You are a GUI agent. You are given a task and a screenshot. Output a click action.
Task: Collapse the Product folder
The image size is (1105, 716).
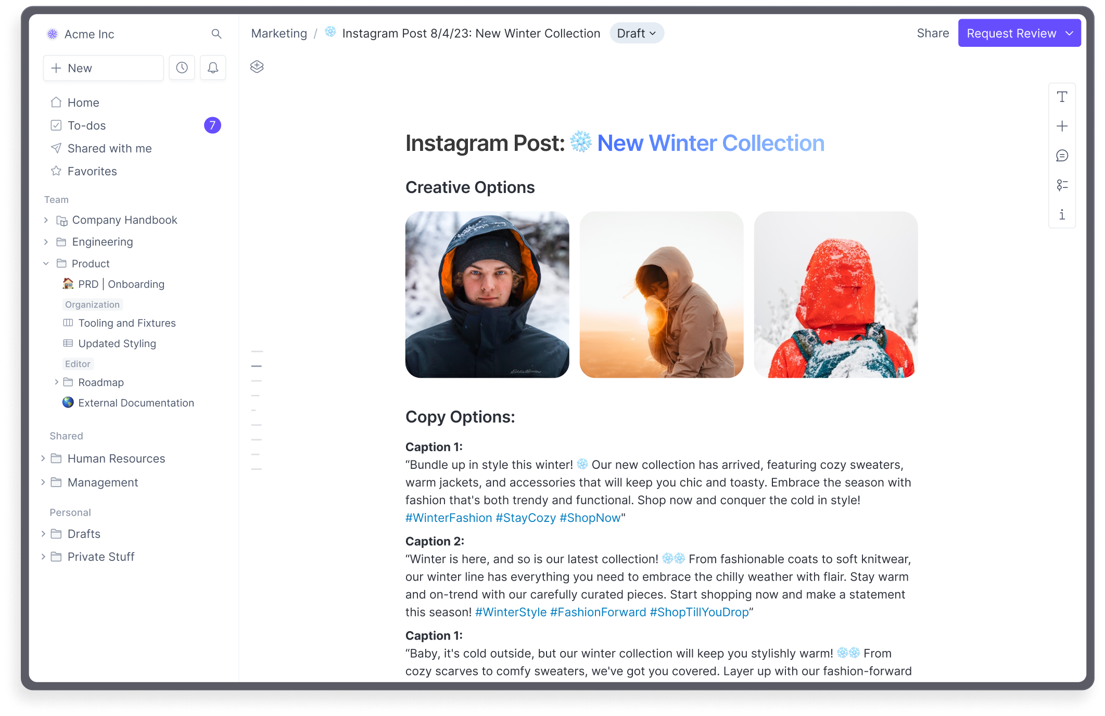[46, 263]
